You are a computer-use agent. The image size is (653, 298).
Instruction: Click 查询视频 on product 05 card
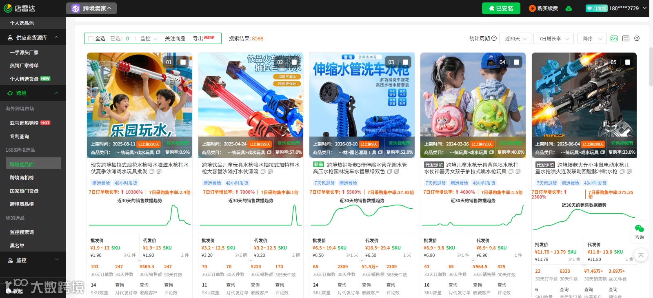point(622,143)
